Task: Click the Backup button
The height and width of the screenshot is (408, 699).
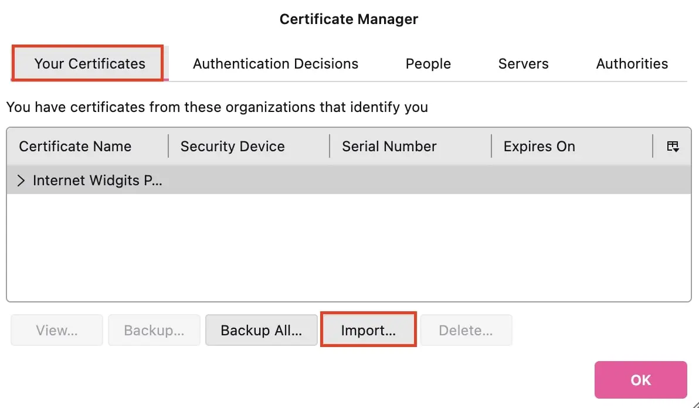Action: pyautogui.click(x=154, y=329)
